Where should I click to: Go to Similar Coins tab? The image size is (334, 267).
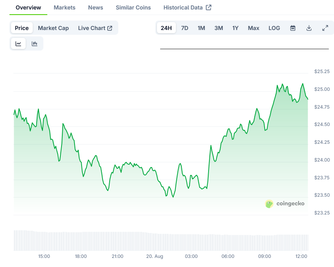133,8
